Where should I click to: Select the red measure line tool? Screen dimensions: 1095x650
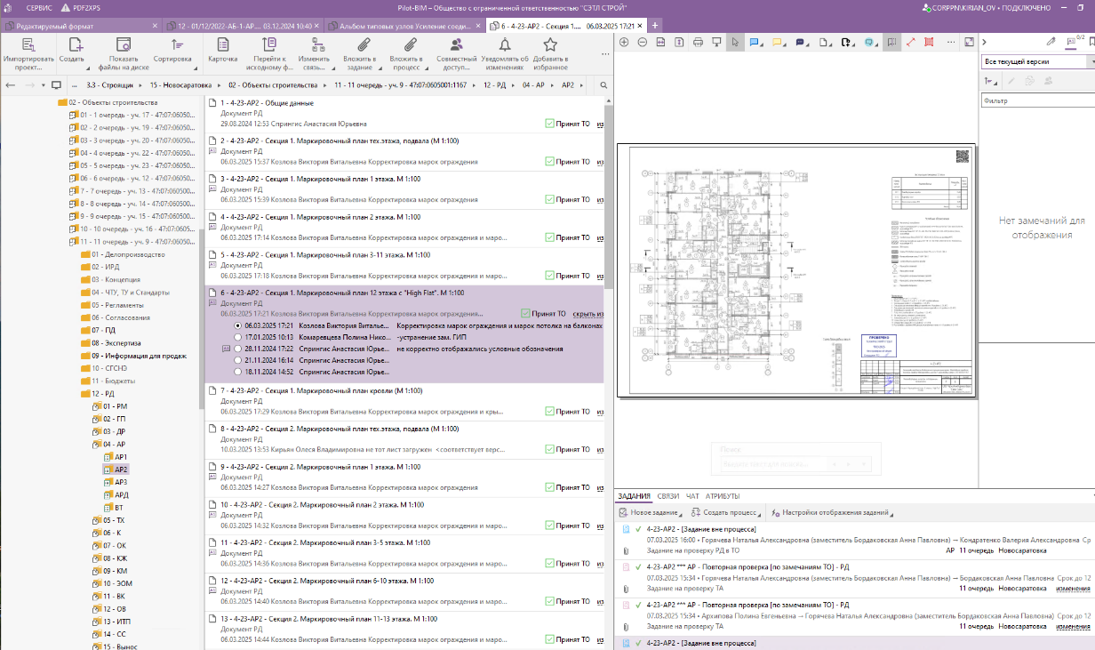[911, 43]
